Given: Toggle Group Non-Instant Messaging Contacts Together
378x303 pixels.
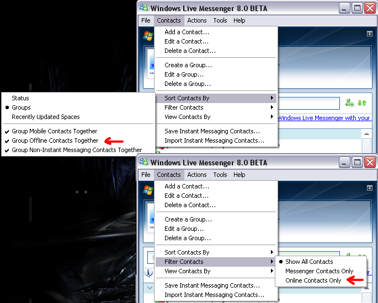Looking at the screenshot, I should click(x=78, y=150).
